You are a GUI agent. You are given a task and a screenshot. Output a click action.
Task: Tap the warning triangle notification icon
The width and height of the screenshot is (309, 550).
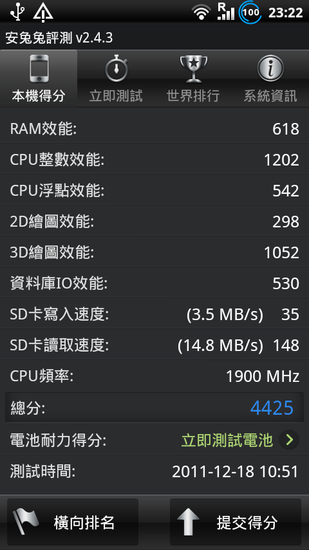click(x=43, y=13)
